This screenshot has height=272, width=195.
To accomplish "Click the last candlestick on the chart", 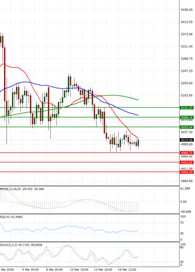I will [138, 143].
